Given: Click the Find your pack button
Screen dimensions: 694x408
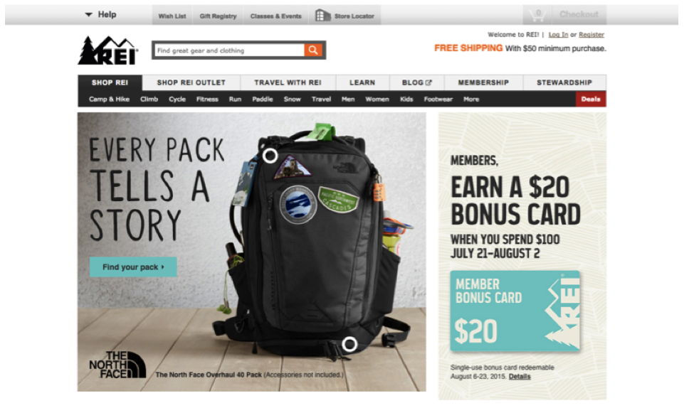Looking at the screenshot, I should [x=133, y=267].
